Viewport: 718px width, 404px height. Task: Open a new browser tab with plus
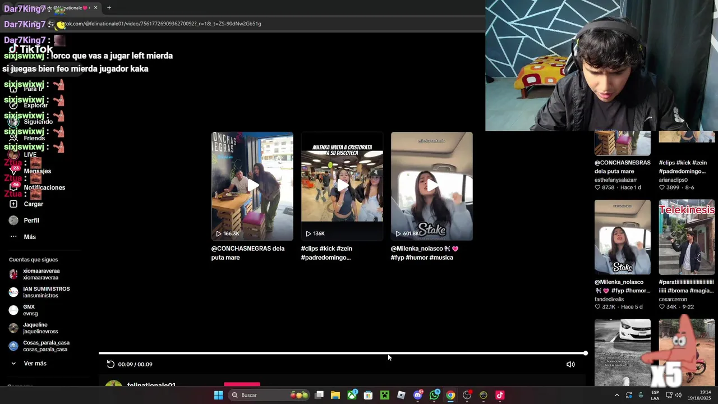pos(109,8)
